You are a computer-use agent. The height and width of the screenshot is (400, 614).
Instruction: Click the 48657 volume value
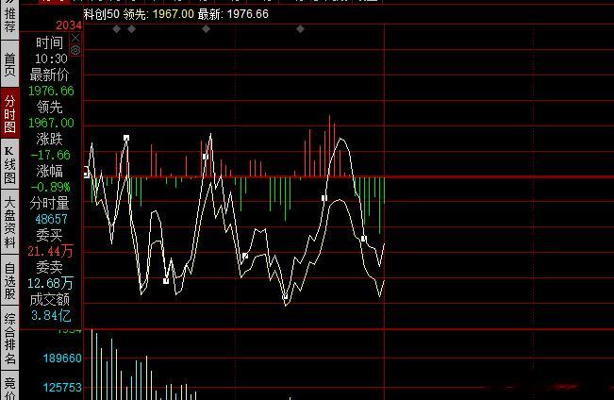click(51, 220)
